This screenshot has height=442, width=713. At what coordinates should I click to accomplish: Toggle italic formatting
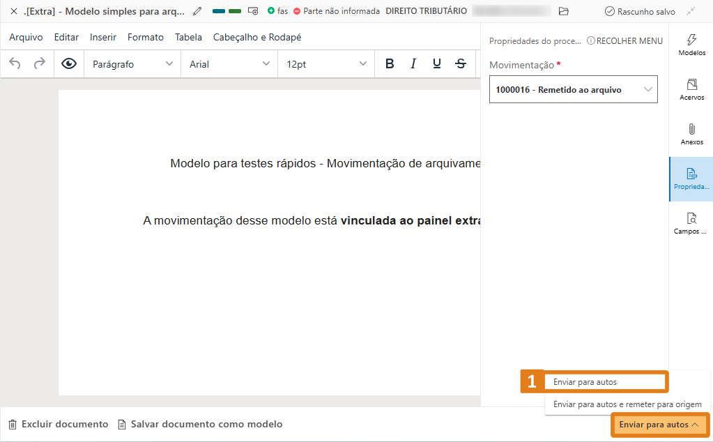(x=413, y=63)
